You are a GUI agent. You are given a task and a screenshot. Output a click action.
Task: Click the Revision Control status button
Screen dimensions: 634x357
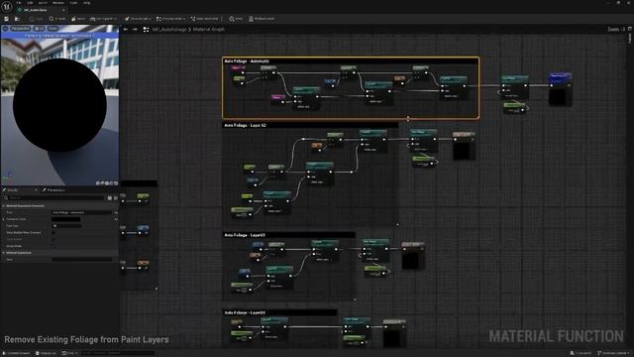click(x=612, y=353)
